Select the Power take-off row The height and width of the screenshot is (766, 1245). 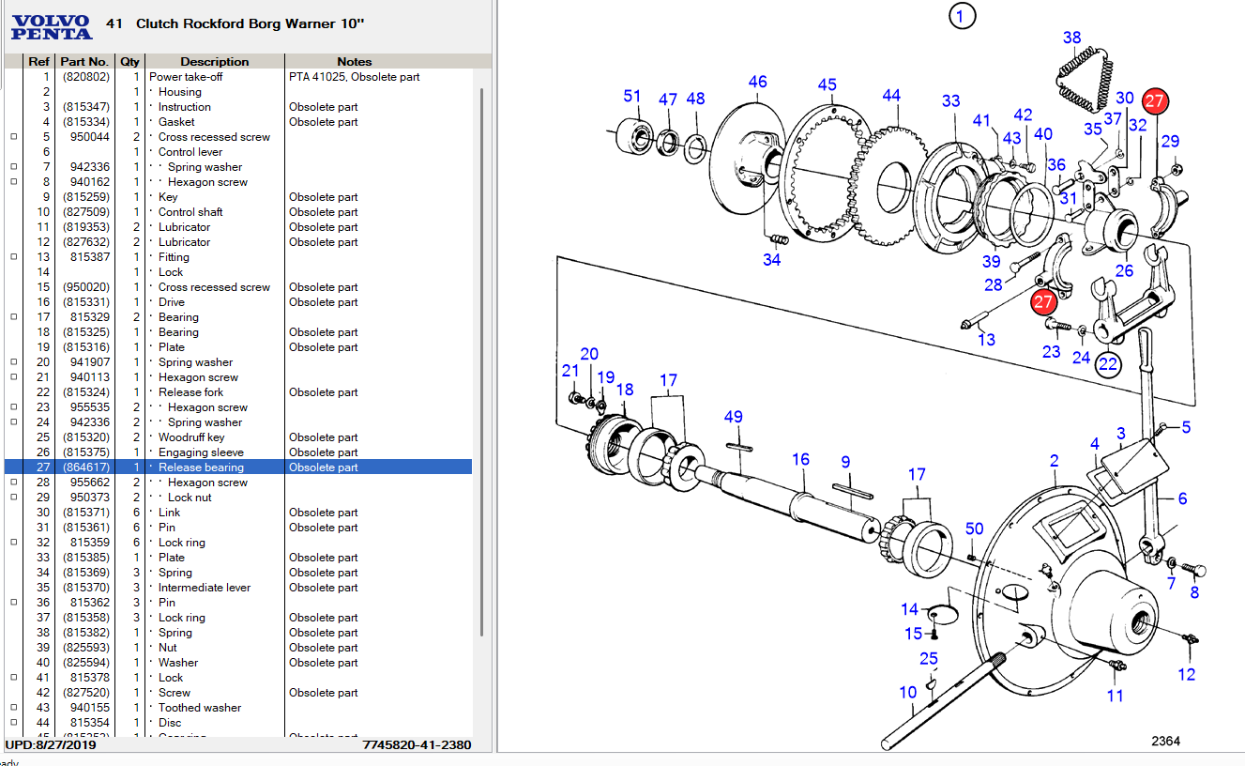coord(238,77)
